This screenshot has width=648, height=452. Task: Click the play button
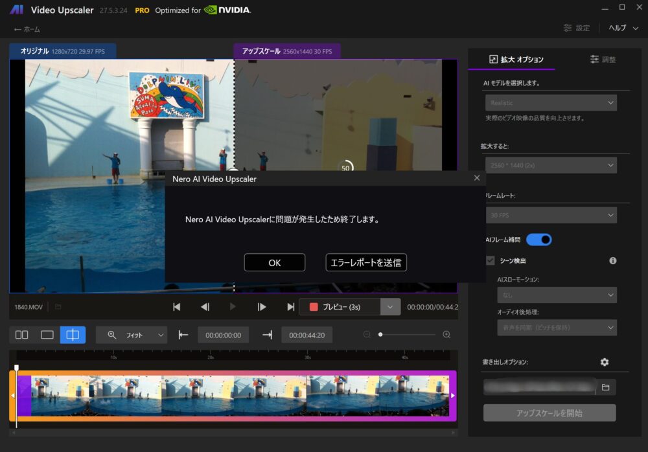[233, 306]
